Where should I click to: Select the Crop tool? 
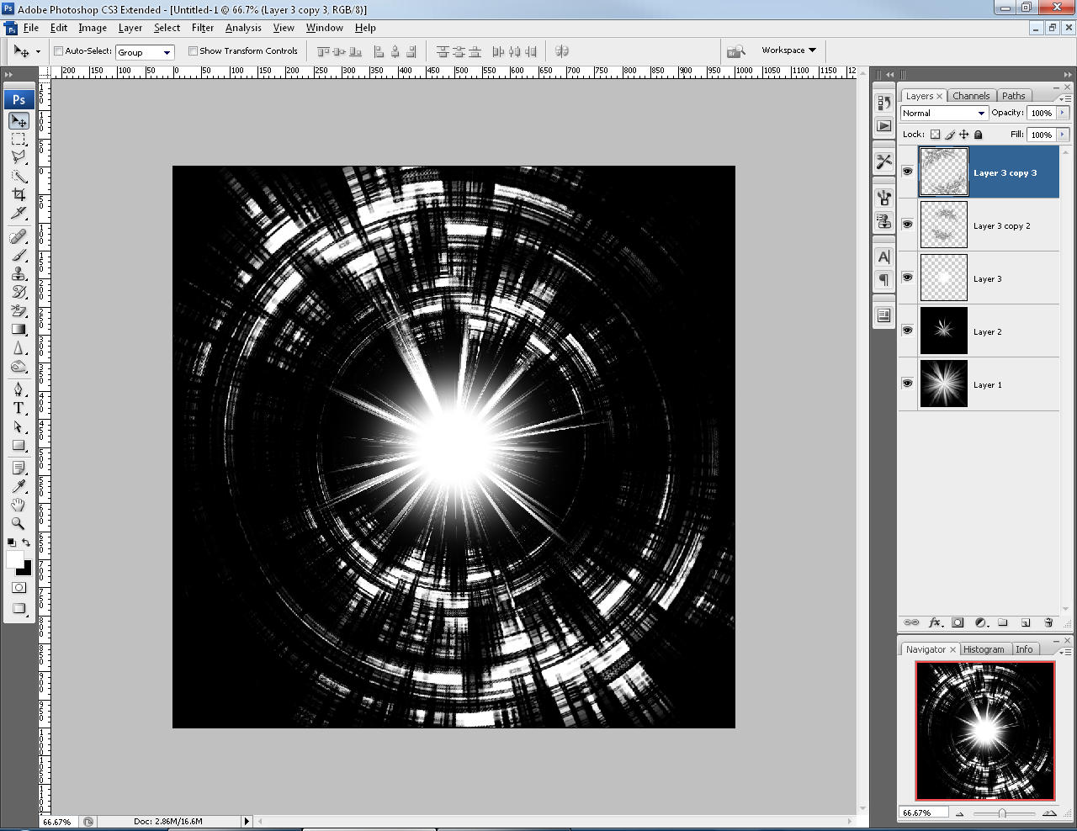pyautogui.click(x=19, y=195)
